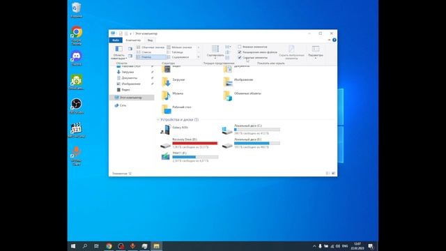Open the taskbar clock and date
The image size is (446, 251).
[x=357, y=246]
